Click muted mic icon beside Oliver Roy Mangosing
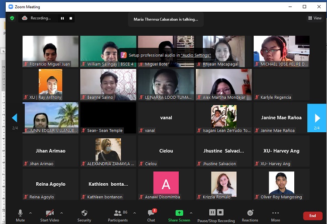This screenshot has height=224, width=327. [257, 197]
